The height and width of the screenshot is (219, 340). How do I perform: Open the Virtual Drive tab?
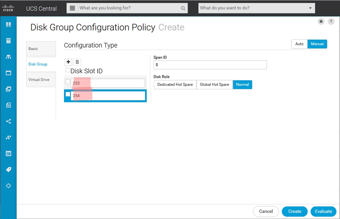(x=41, y=80)
